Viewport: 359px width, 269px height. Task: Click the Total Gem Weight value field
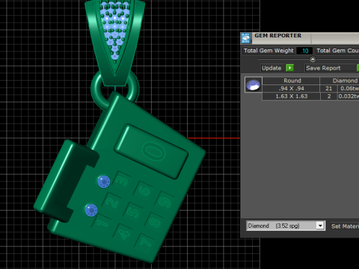304,51
